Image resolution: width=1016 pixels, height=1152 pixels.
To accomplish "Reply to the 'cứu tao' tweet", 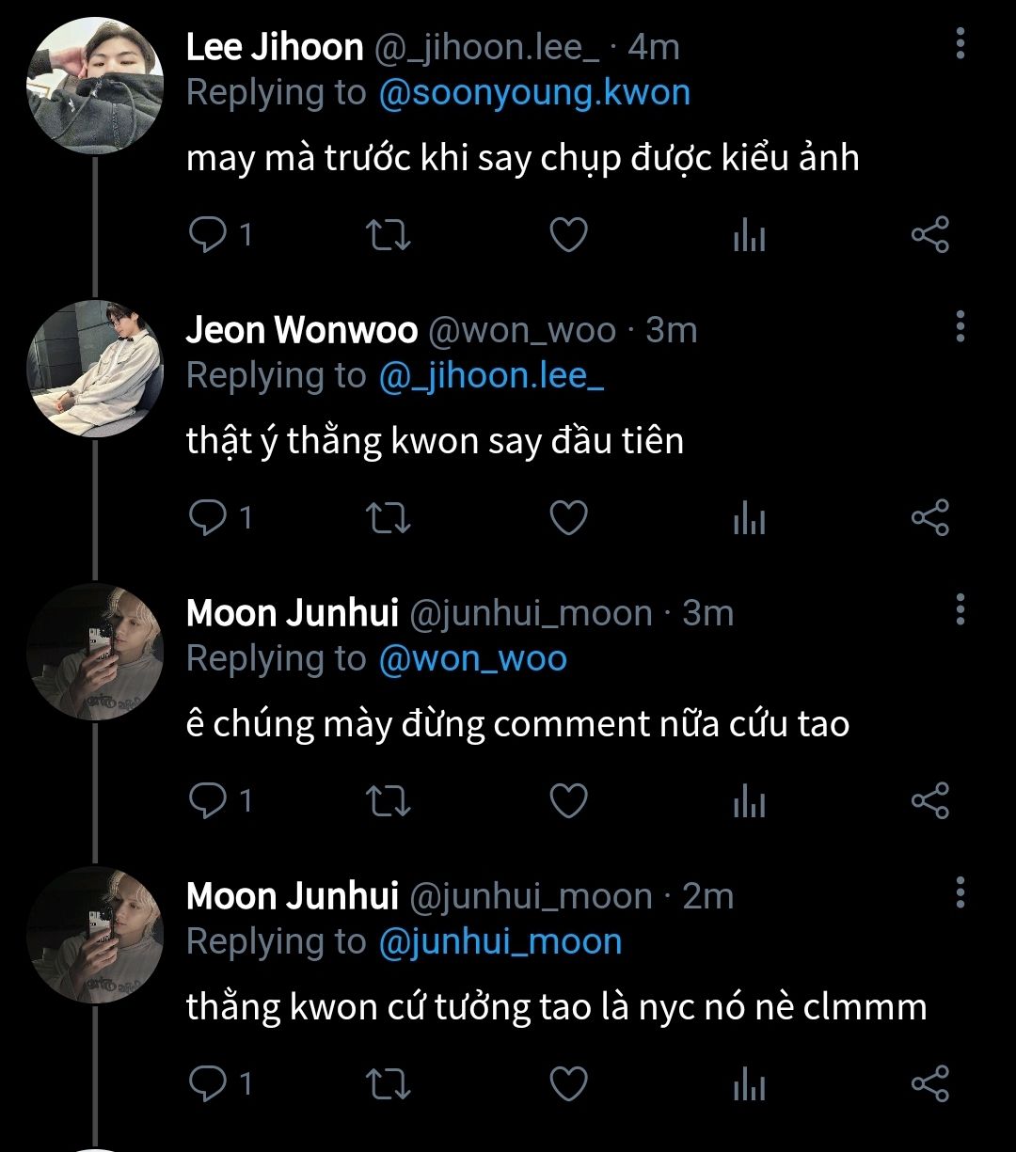I will (205, 800).
